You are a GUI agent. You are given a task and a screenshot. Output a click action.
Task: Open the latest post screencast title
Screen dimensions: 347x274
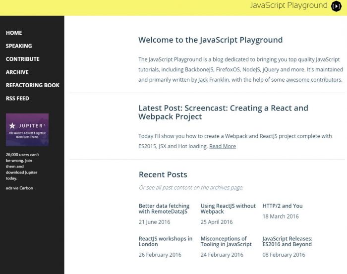tap(223, 112)
